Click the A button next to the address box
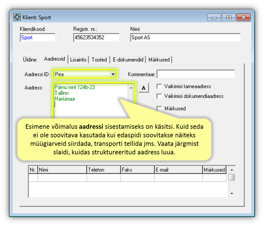 tap(143, 88)
